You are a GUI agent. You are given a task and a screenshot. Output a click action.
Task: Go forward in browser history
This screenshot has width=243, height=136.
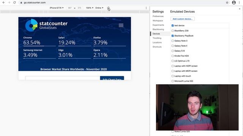pos(9,3)
